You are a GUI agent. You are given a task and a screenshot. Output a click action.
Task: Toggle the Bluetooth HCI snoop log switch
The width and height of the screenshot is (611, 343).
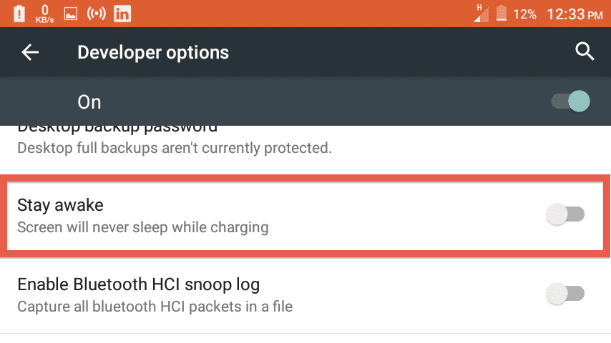[x=565, y=294]
